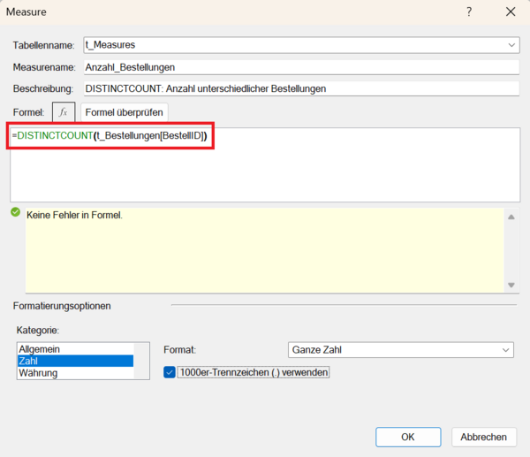Confirm with the OK button
This screenshot has width=530, height=457.
(407, 437)
